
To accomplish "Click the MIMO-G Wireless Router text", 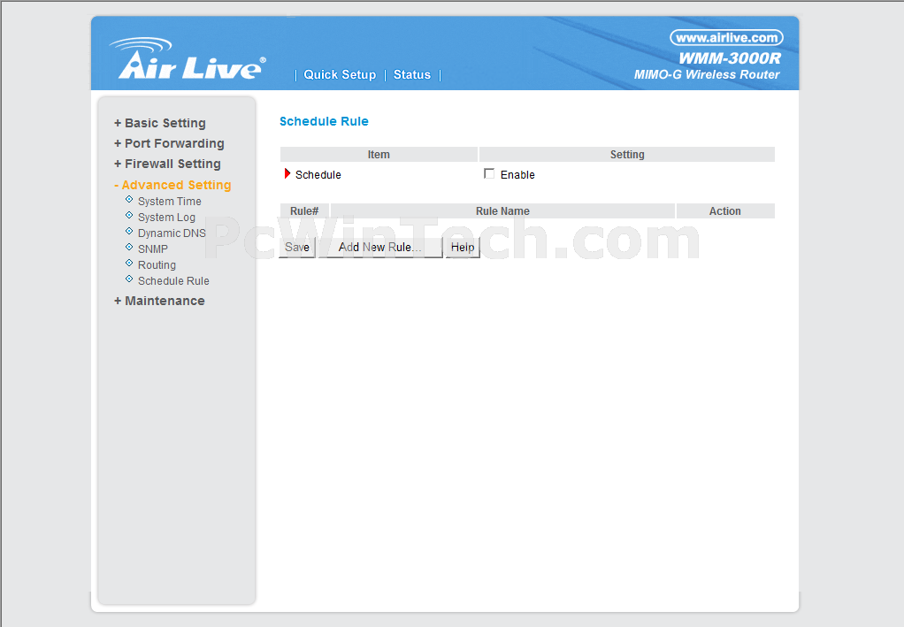I will pyautogui.click(x=707, y=75).
